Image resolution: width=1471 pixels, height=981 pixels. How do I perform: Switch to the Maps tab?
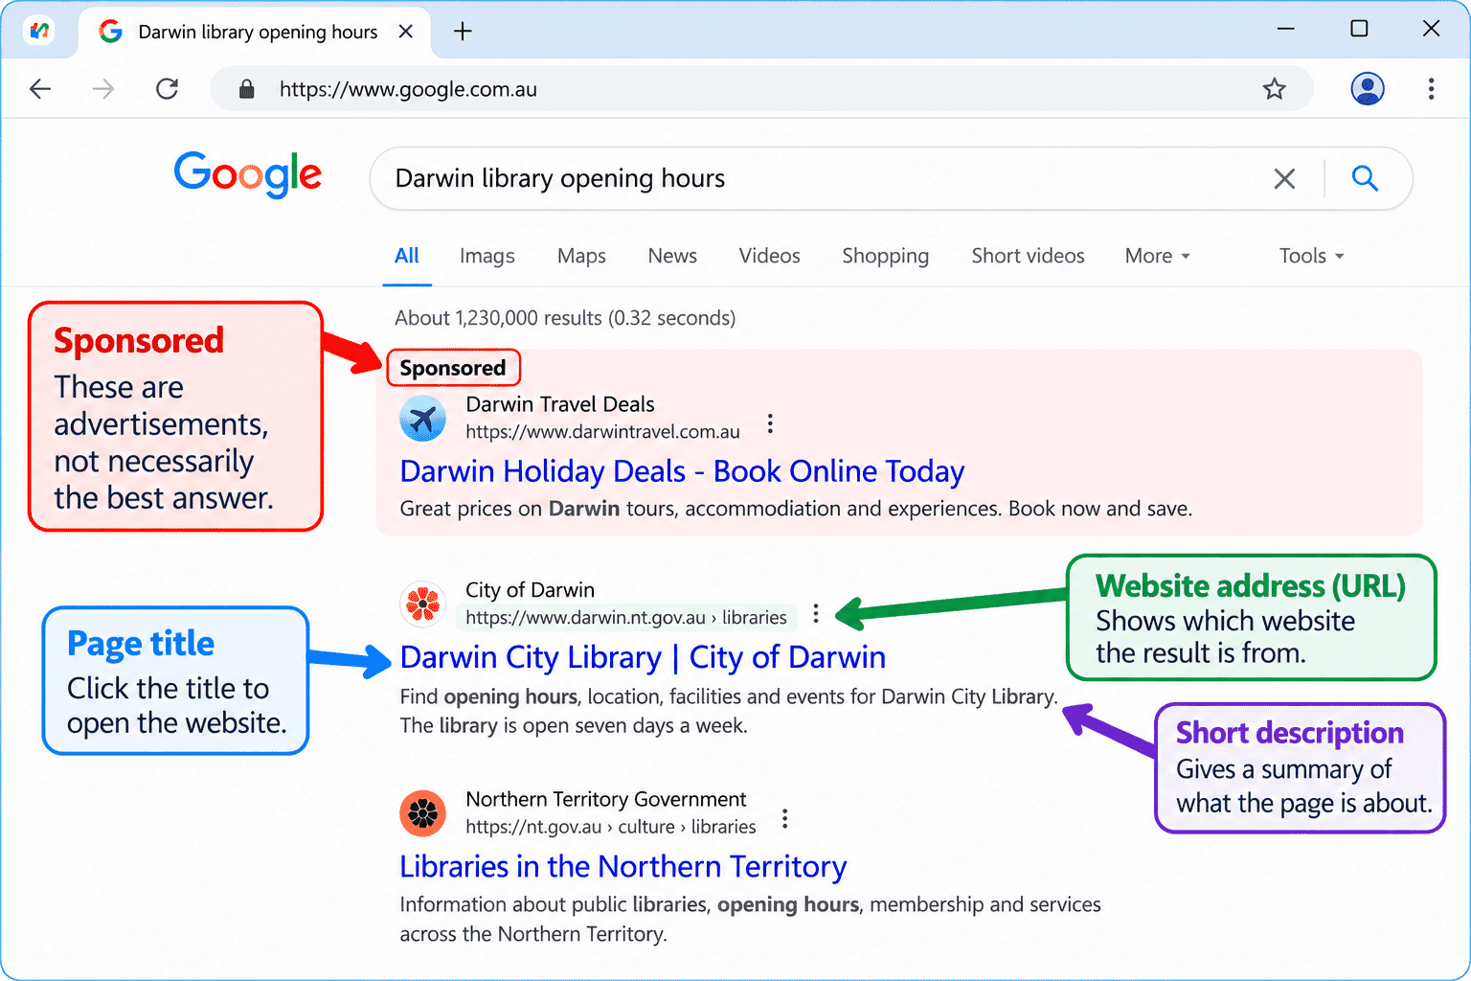tap(581, 256)
